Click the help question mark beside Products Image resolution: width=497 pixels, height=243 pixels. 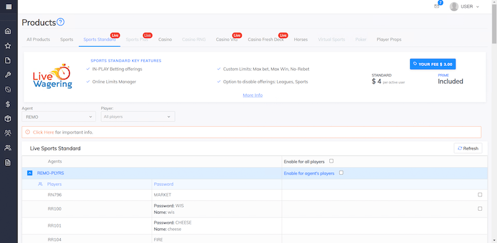[60, 22]
